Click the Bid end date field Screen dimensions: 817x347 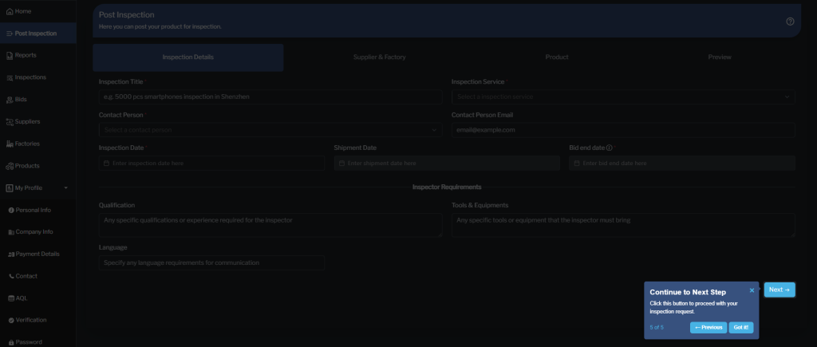tap(682, 163)
